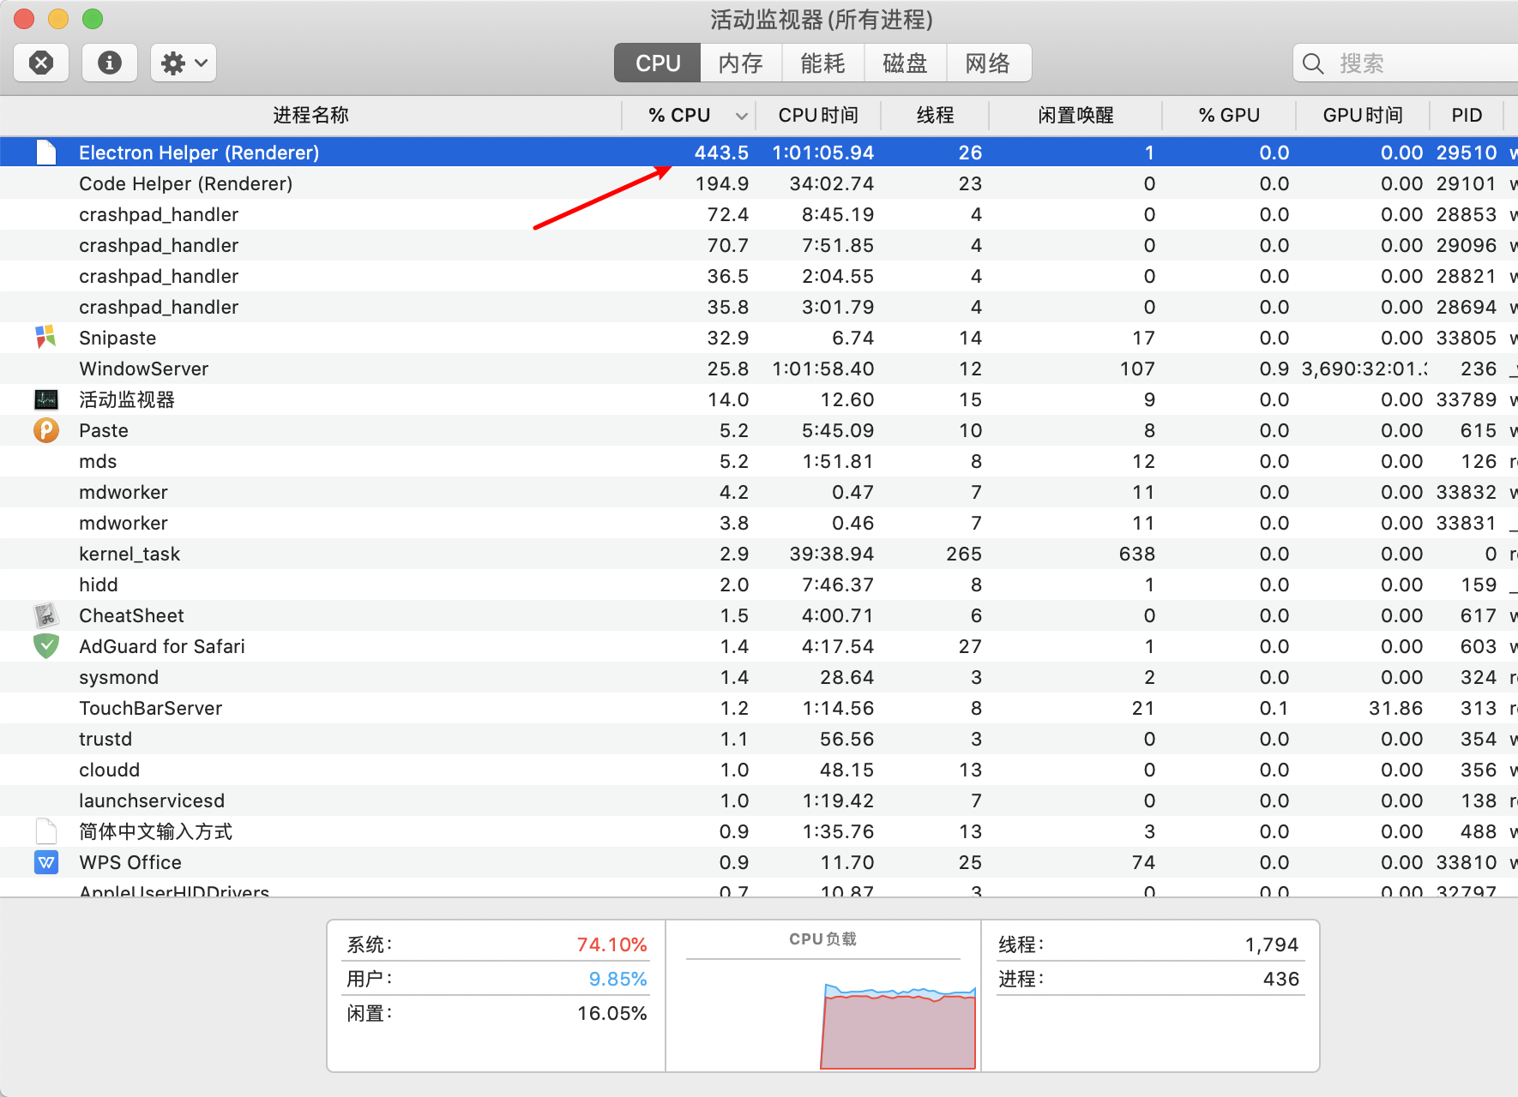The width and height of the screenshot is (1518, 1097).
Task: Click the 活动监视器 app icon in list
Action: click(46, 399)
